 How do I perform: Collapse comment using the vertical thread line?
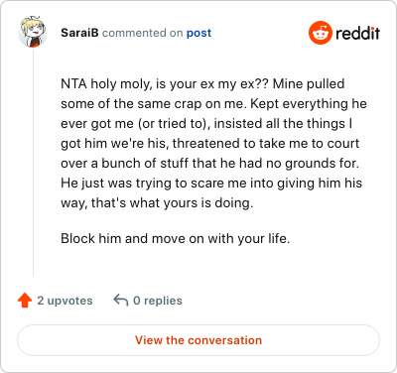(x=33, y=163)
